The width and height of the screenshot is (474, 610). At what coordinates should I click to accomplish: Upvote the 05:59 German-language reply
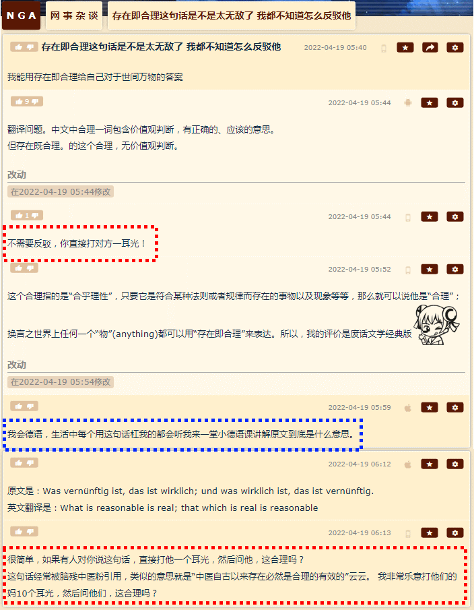click(19, 406)
